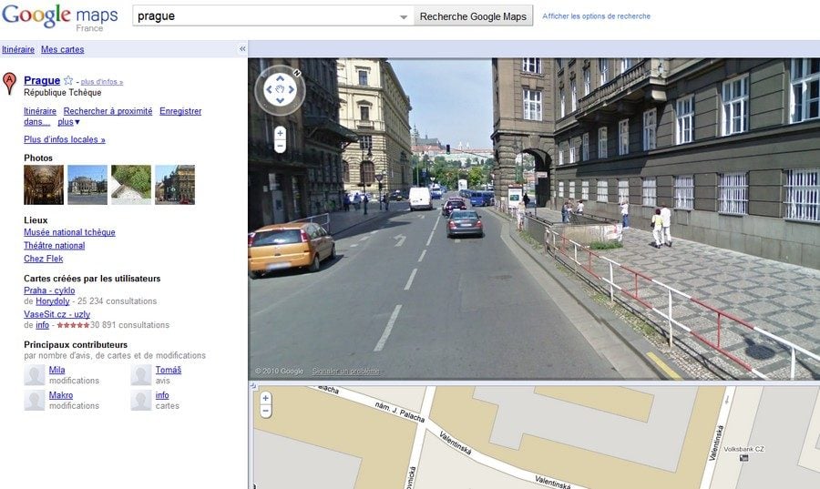Zoom out on the bottom map

point(265,411)
